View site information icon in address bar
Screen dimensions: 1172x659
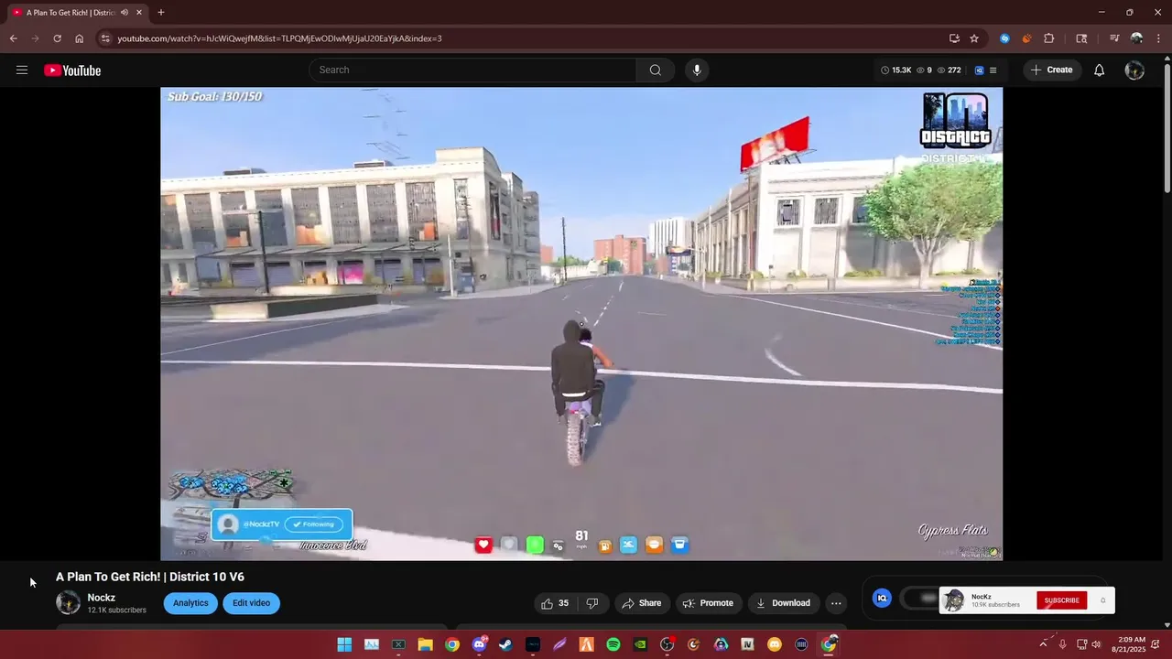coord(105,38)
